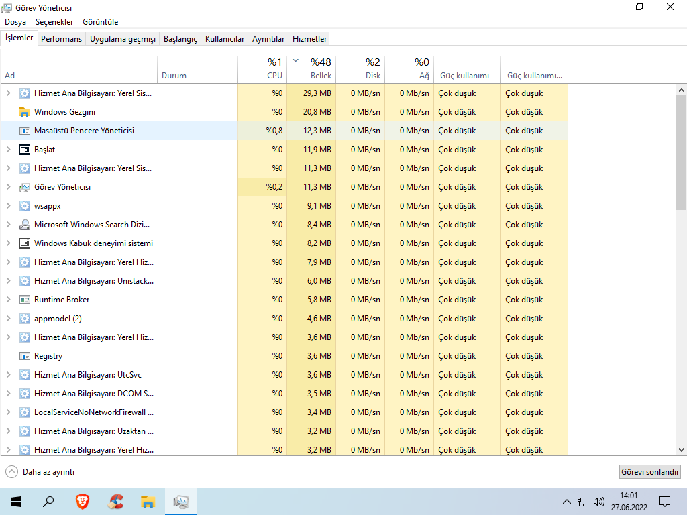Click the scrollbar up arrow
Image resolution: width=687 pixels, height=515 pixels.
681,90
